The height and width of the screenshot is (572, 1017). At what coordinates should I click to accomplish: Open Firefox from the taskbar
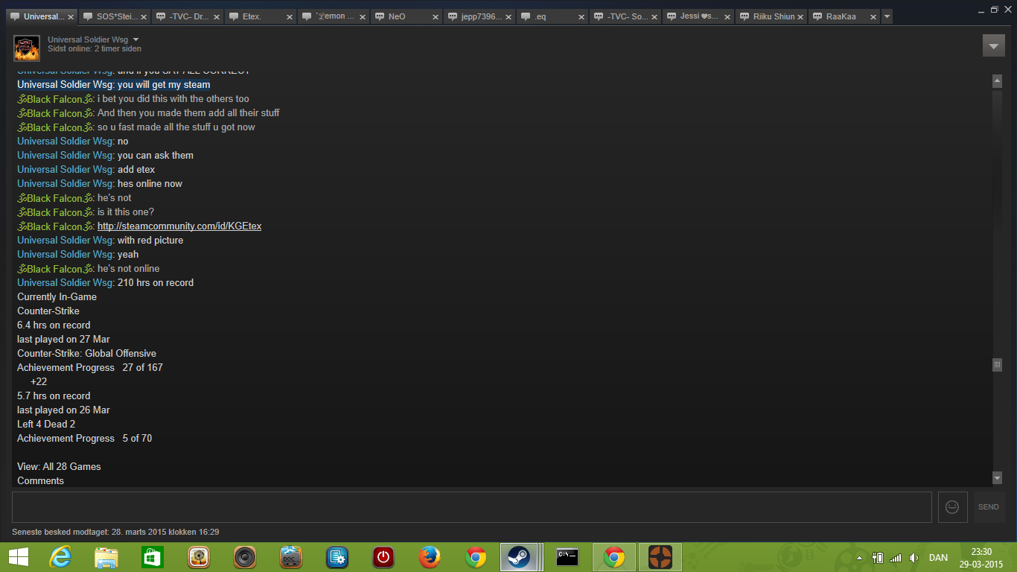click(x=430, y=557)
